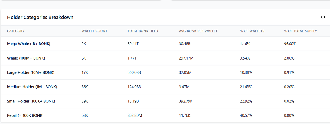330x124 pixels.
Task: Click the embed code icon
Action: (323, 17)
